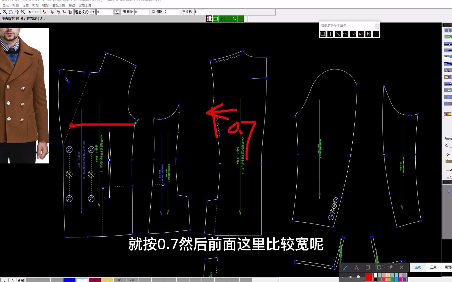
Task: Select the plus-minus tool in smart pen toolbar
Action: click(x=361, y=34)
